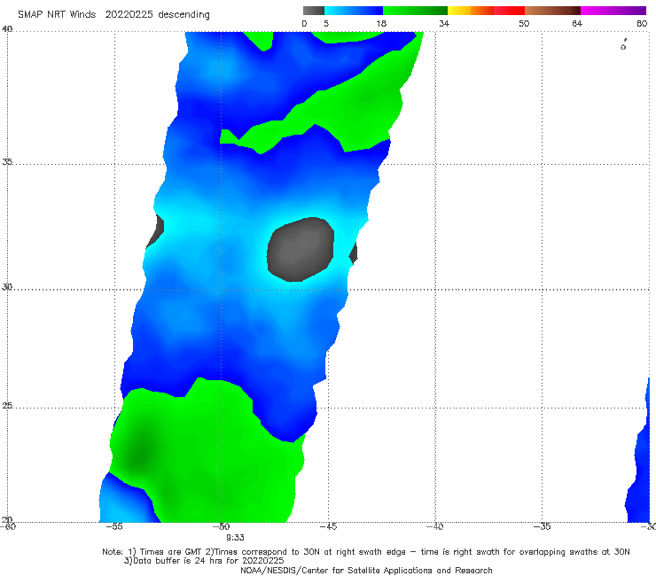Click the colorbar label 34

[444, 24]
